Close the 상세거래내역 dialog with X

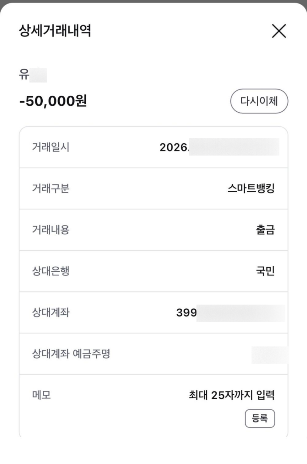coord(279,31)
